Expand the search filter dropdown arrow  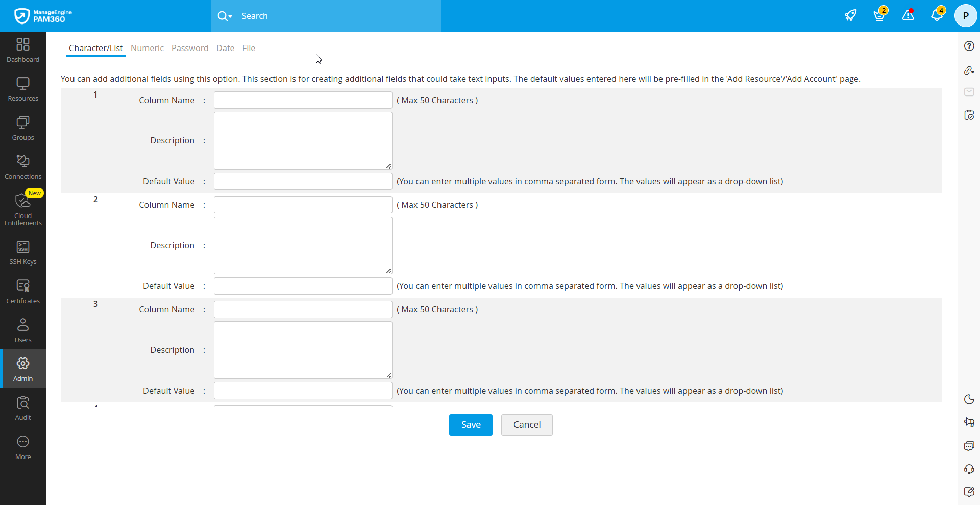point(230,16)
